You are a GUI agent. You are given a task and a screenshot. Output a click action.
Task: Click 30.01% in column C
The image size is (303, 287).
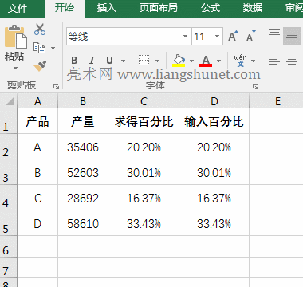pos(144,172)
